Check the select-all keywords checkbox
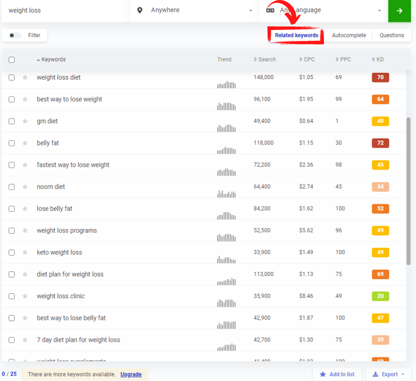This screenshot has width=416, height=381. click(12, 60)
